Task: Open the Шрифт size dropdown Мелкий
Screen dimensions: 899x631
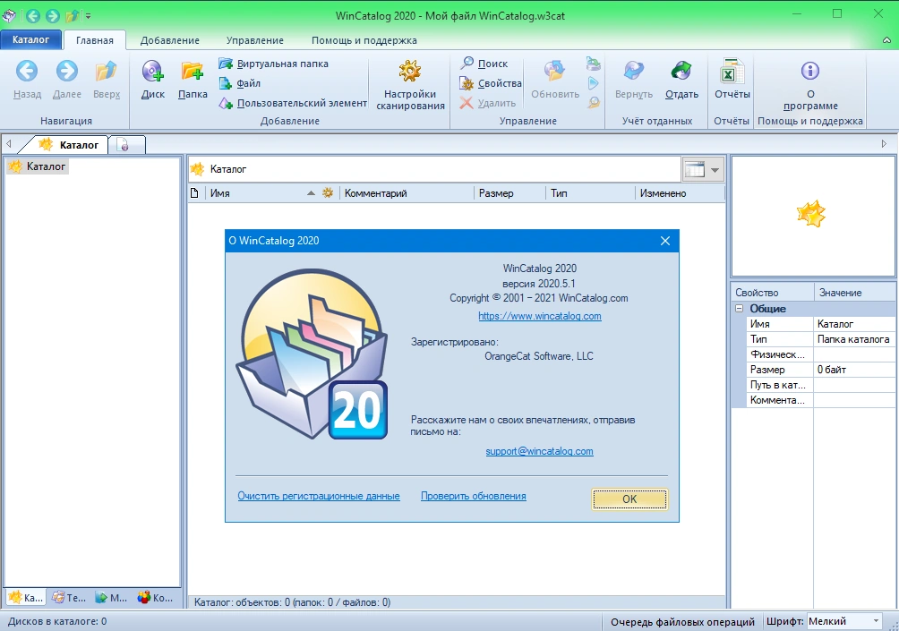Action: click(844, 621)
